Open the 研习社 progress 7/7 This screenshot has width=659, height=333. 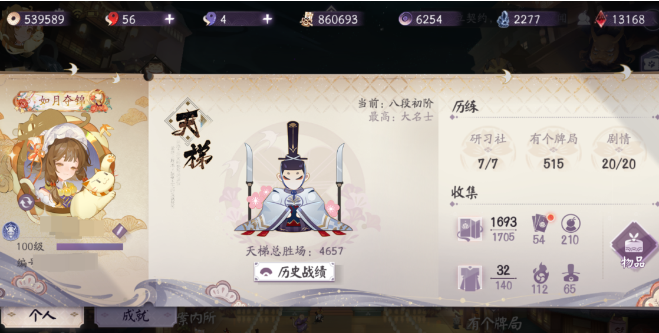click(x=487, y=150)
